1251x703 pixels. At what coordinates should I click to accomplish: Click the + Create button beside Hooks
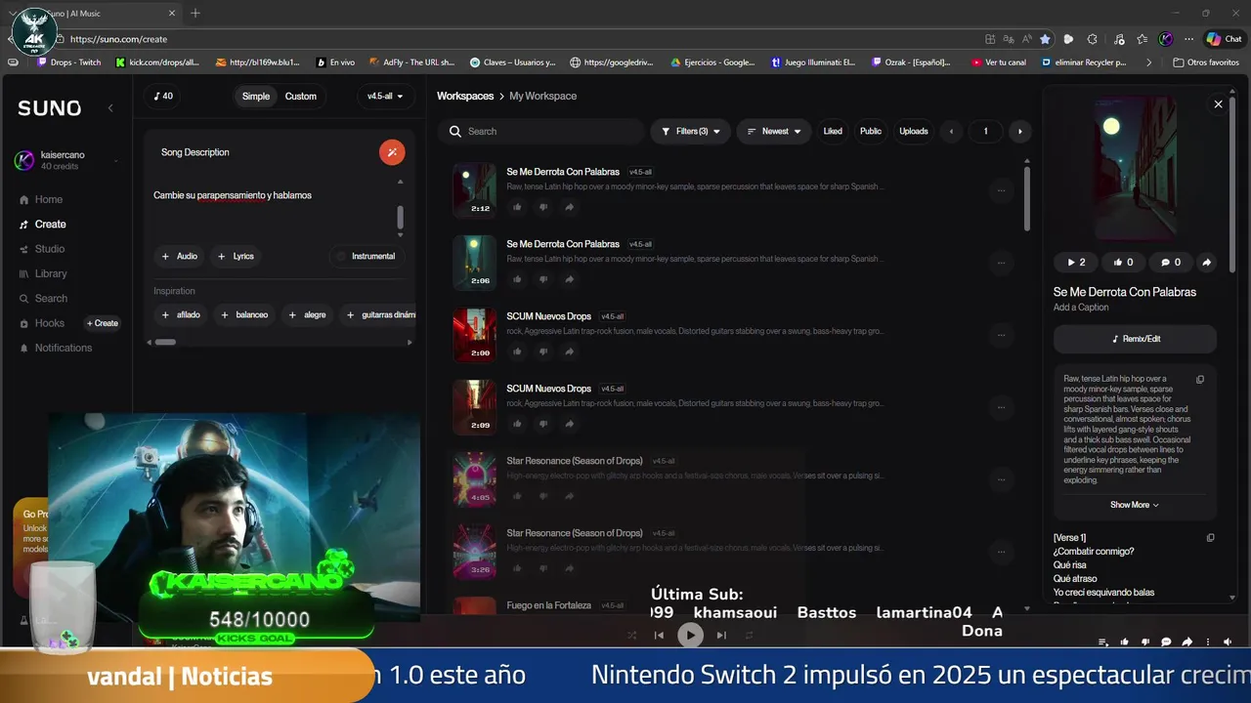(103, 323)
